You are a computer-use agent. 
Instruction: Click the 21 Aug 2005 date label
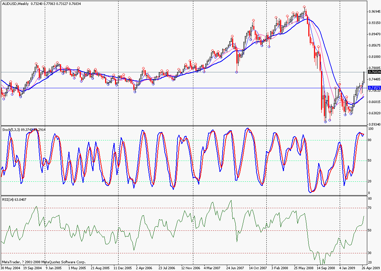click(100, 268)
